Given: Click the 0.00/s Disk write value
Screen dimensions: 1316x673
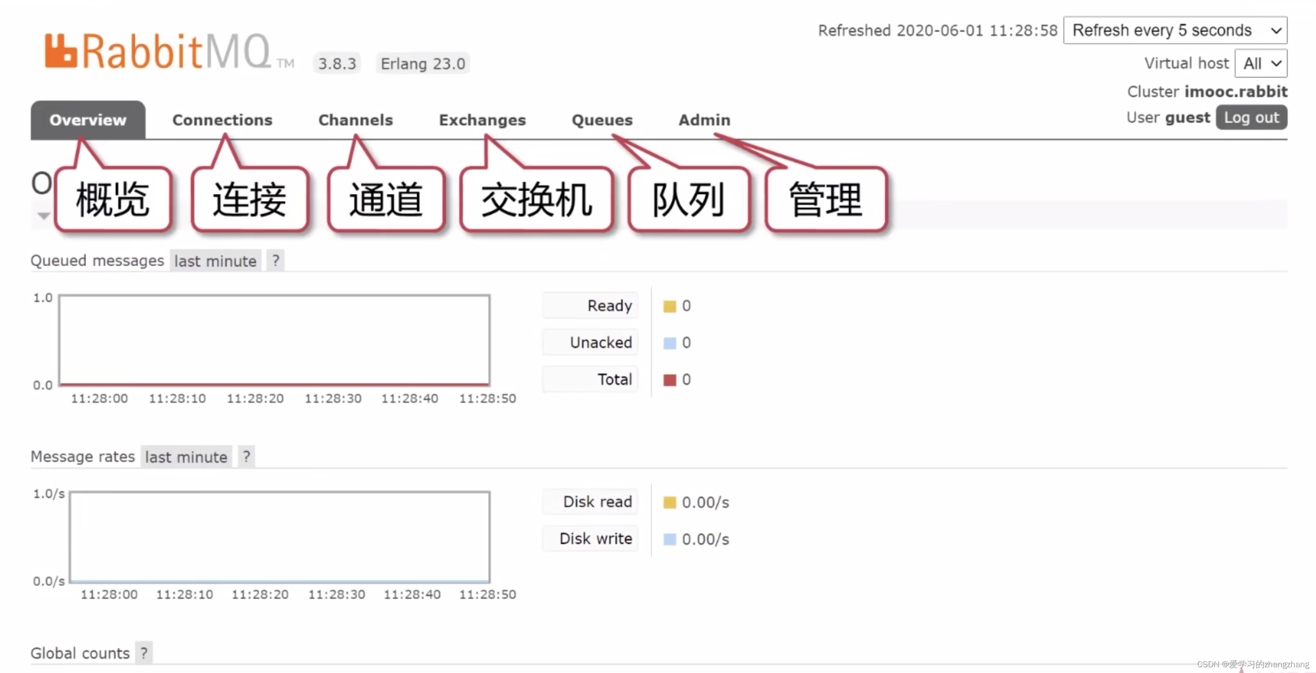Looking at the screenshot, I should (x=706, y=539).
